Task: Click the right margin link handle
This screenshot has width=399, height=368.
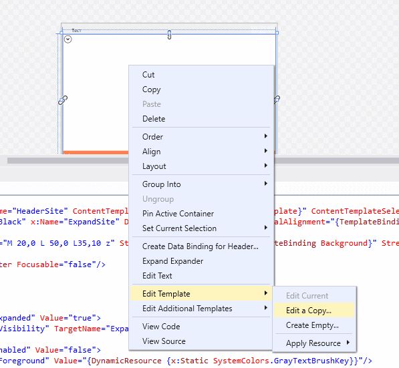Action: pos(277,100)
